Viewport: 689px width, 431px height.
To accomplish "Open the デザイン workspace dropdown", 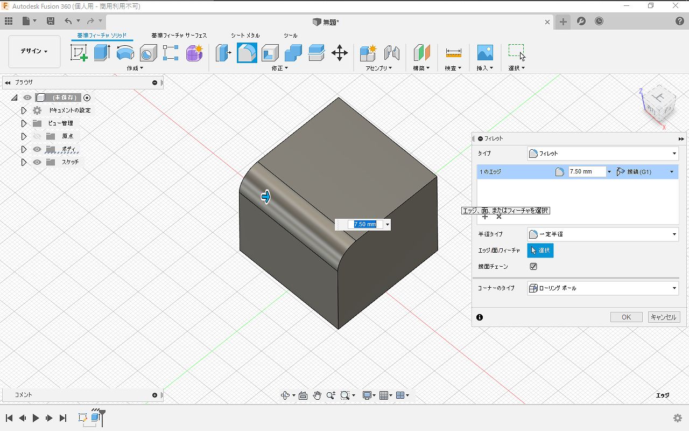I will (x=34, y=51).
